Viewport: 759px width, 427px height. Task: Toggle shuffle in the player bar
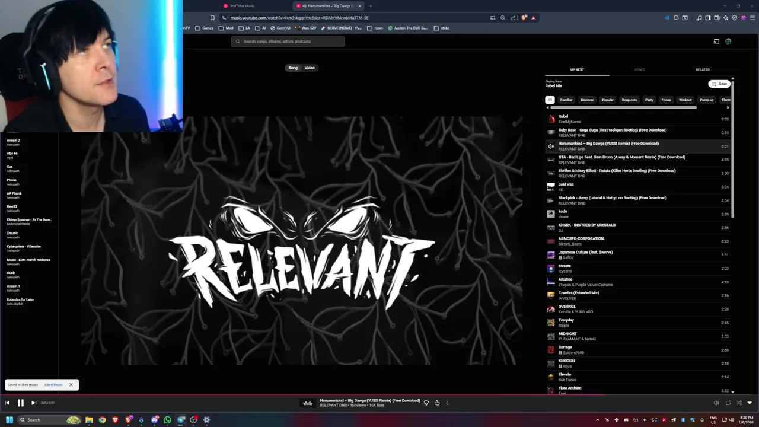click(x=739, y=403)
